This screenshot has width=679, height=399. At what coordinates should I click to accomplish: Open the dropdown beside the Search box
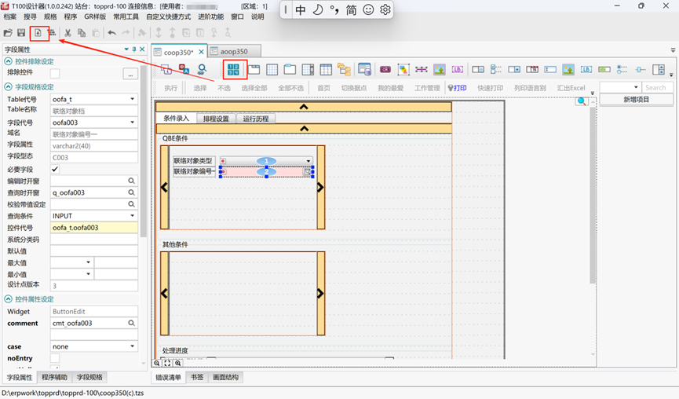coord(636,87)
